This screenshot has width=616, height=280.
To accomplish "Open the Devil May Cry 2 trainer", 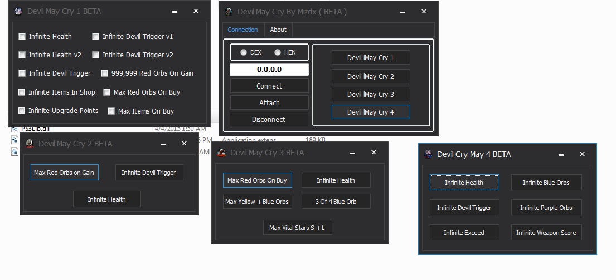I will 371,76.
